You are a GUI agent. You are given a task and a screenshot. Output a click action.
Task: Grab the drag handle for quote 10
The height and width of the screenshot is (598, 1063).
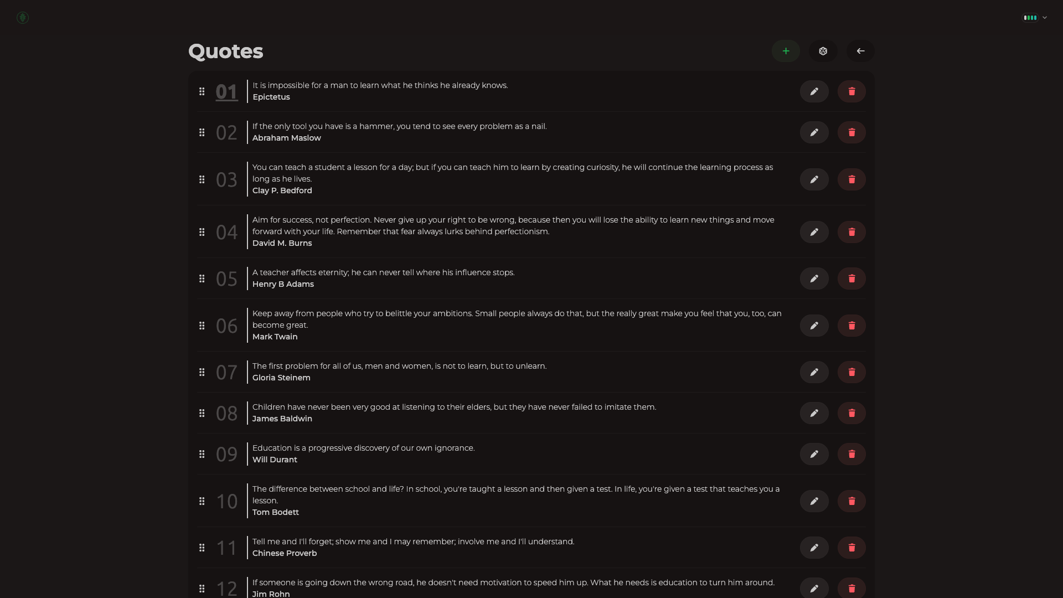(202, 501)
